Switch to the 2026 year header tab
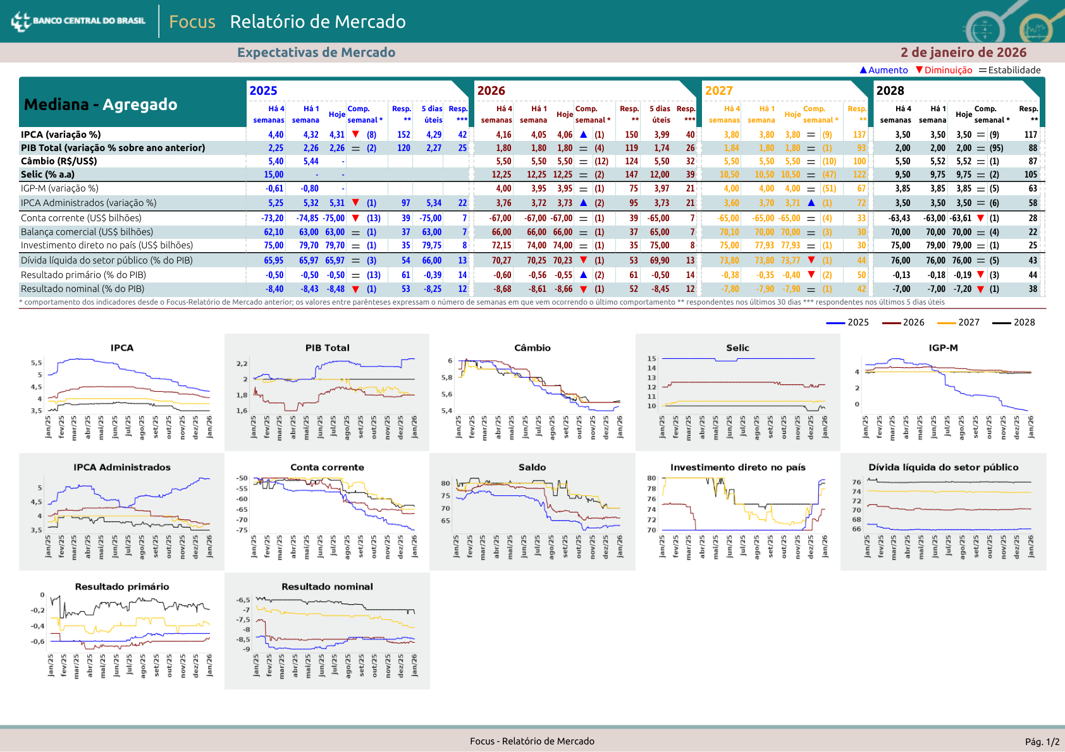This screenshot has height=752, width=1065. click(491, 90)
